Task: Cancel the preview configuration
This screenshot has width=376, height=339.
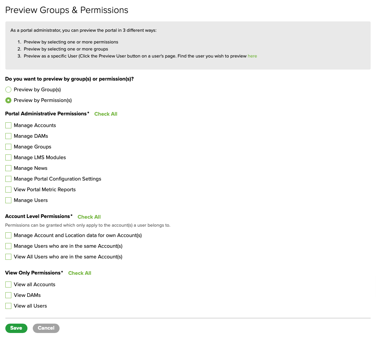Action: point(46,328)
